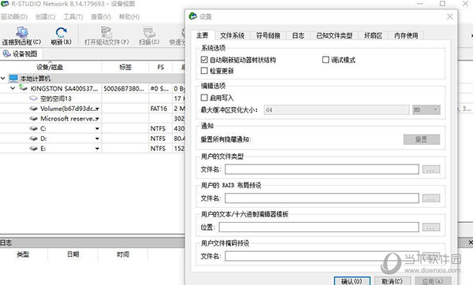Open the D: row dropdown arrow

97,139
